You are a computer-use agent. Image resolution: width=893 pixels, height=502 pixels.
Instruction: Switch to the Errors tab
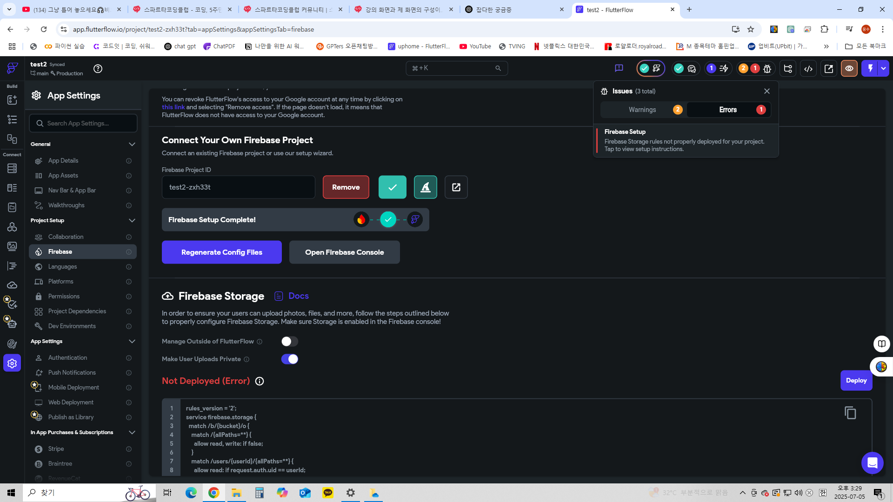click(729, 110)
